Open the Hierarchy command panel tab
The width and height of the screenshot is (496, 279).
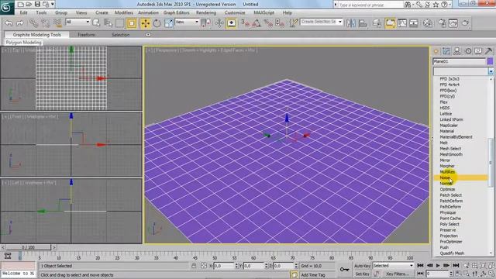pos(457,51)
